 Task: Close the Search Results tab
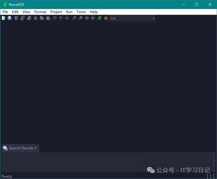35,148
